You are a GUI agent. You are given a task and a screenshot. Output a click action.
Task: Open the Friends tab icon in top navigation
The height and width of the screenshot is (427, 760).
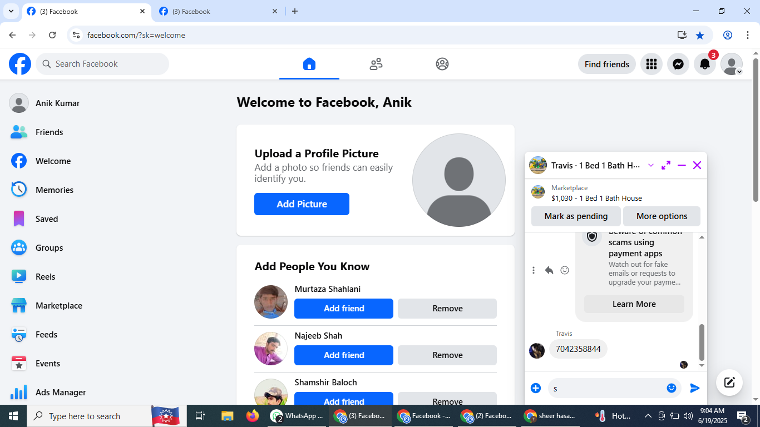[376, 64]
